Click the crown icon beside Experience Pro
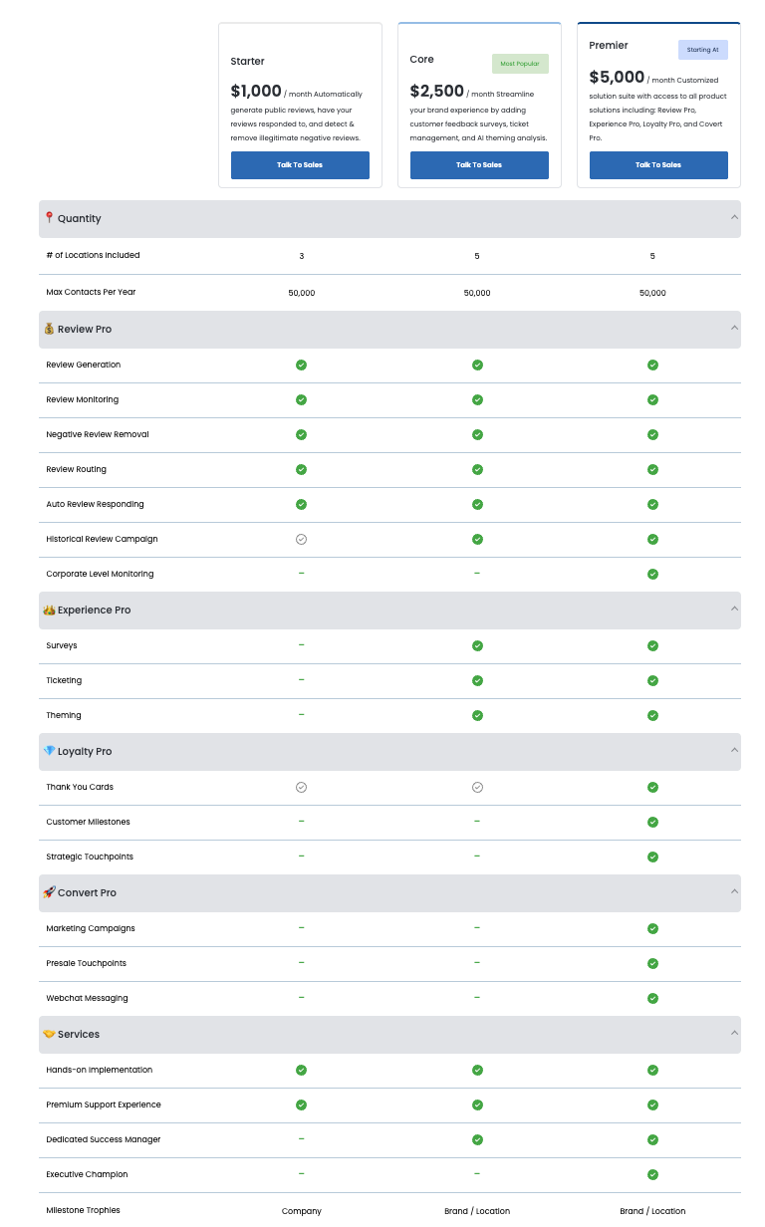This screenshot has width=765, height=1227. (x=49, y=610)
